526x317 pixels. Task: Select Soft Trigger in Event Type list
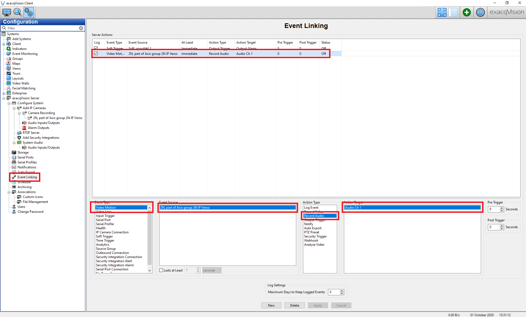coord(104,236)
